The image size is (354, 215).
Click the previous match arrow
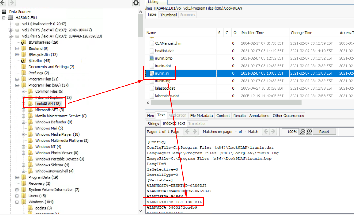[x=266, y=132]
